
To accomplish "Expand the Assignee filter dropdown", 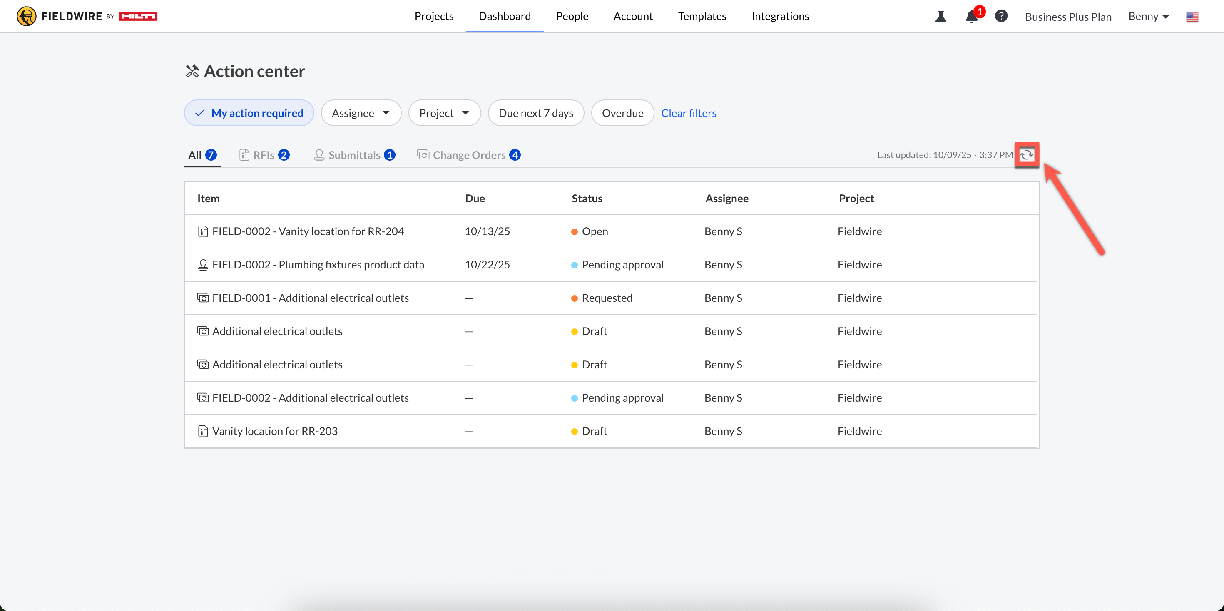I will [361, 113].
